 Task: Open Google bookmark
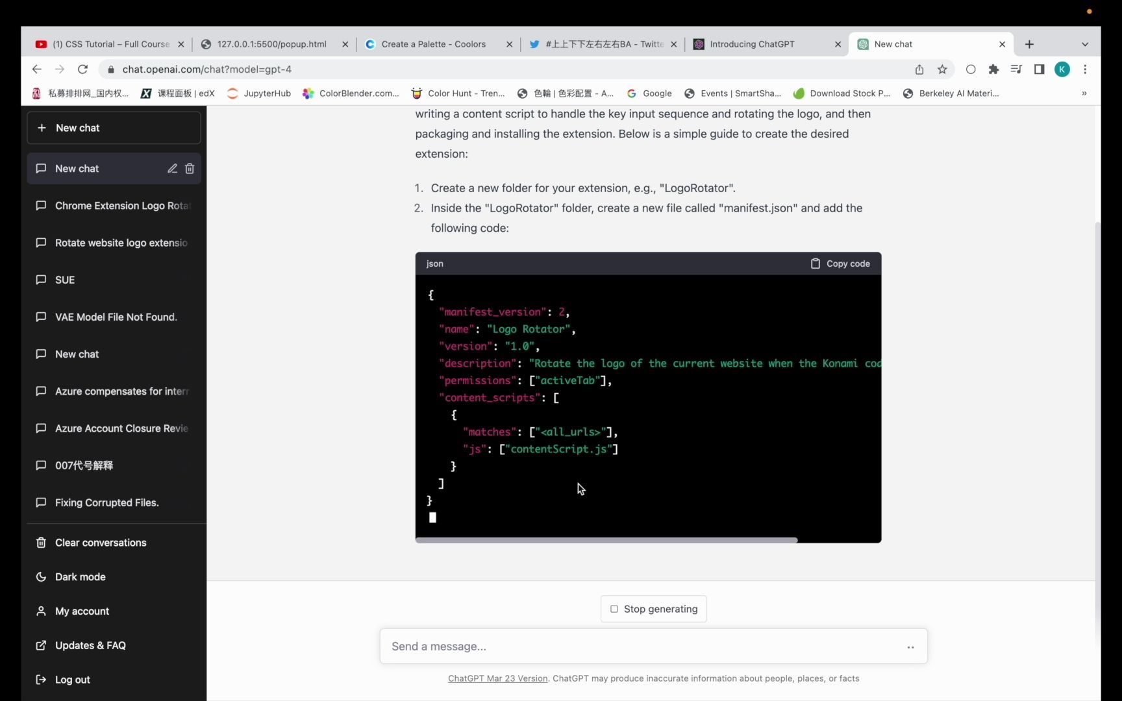click(649, 93)
